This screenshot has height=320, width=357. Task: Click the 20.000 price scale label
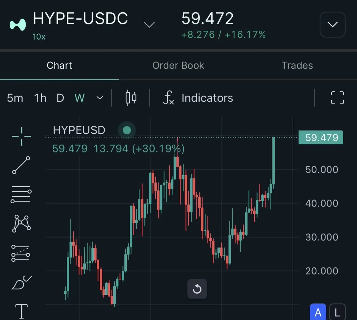coord(322,271)
